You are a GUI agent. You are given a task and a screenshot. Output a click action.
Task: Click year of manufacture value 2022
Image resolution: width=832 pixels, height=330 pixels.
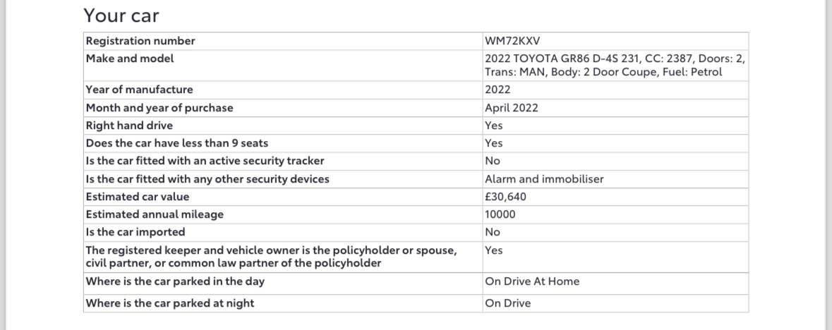click(x=498, y=90)
